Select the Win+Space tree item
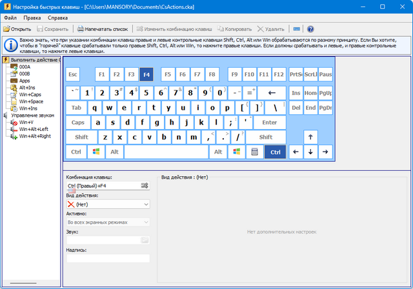Screen dimensions: 413x289 [31, 101]
